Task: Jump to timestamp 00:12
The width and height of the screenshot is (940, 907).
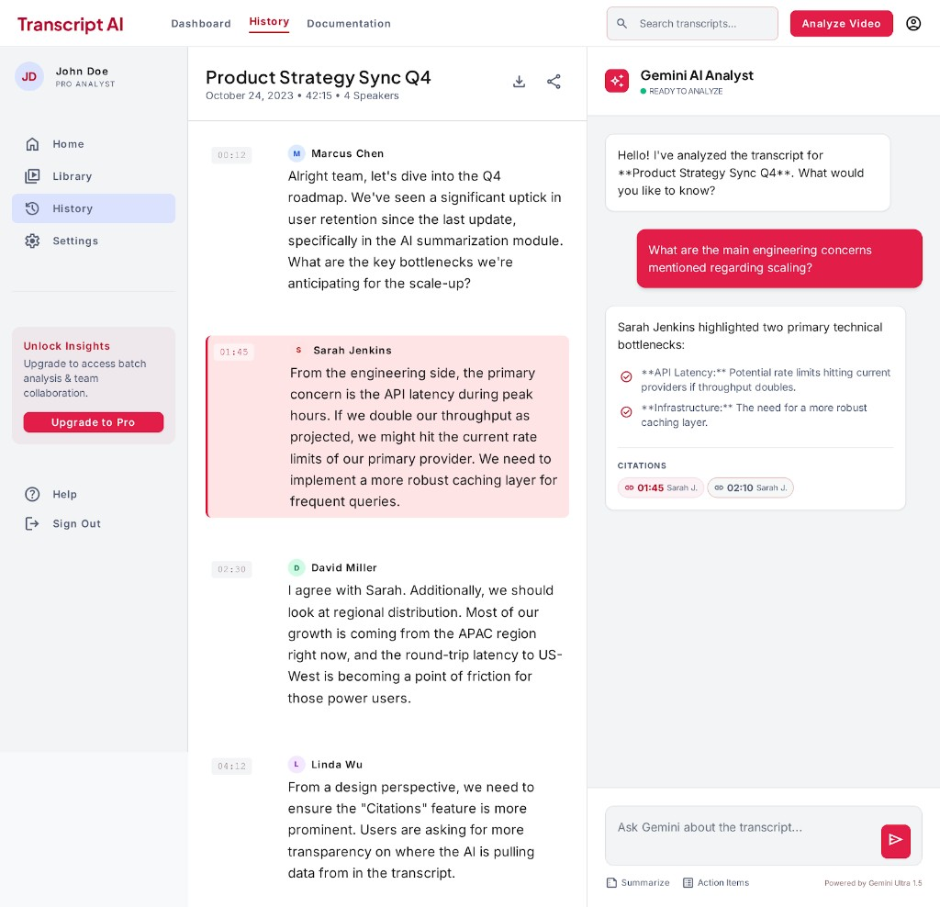Action: 231,155
